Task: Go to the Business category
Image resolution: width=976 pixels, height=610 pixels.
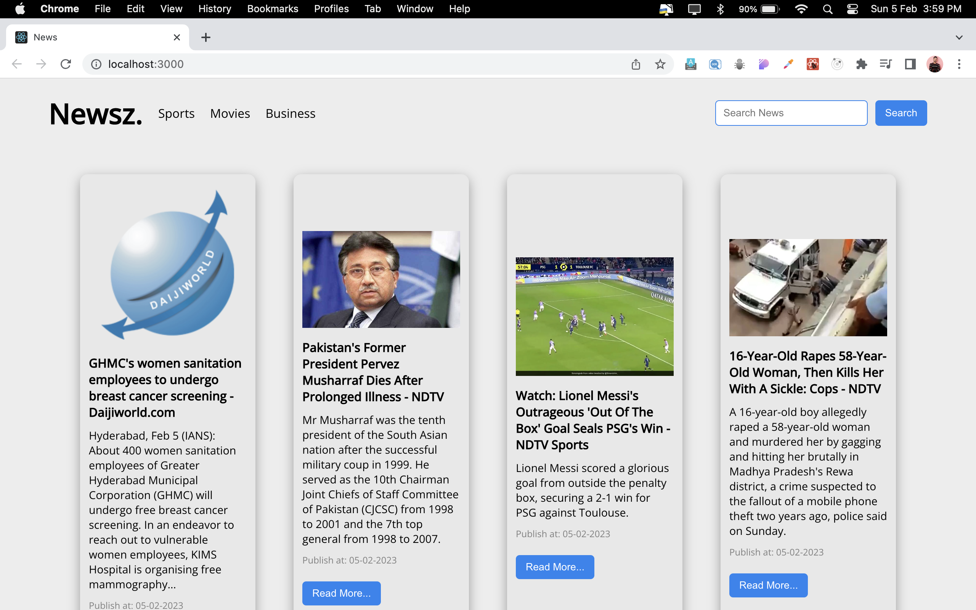Action: (291, 114)
